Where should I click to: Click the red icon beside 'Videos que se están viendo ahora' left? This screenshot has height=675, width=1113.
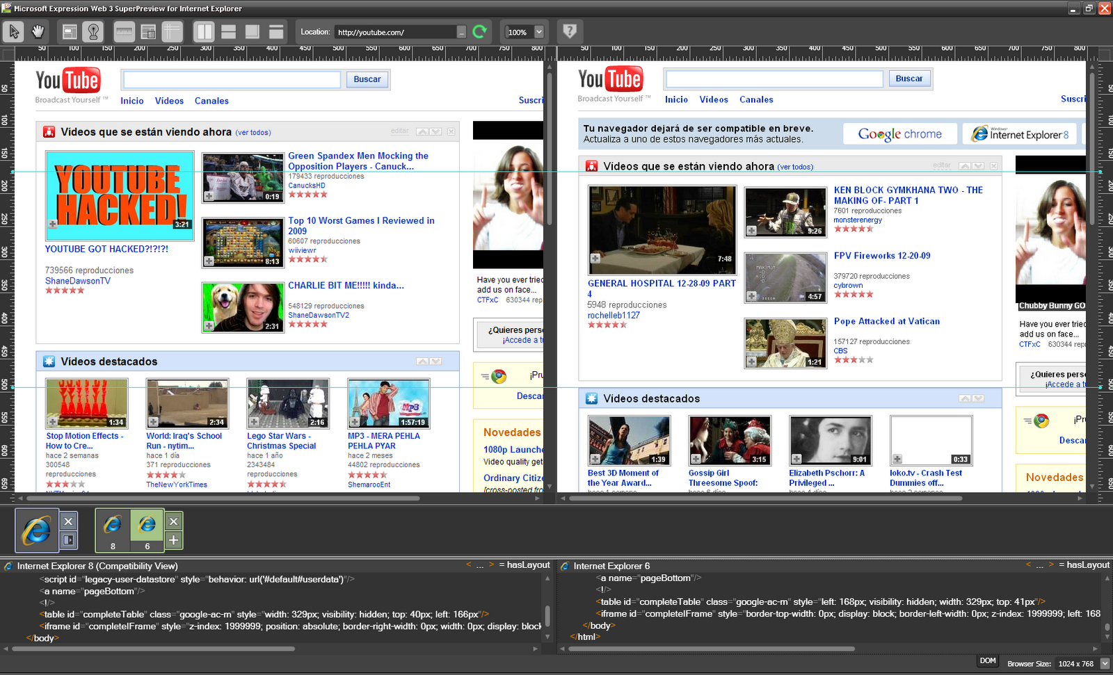tap(49, 131)
